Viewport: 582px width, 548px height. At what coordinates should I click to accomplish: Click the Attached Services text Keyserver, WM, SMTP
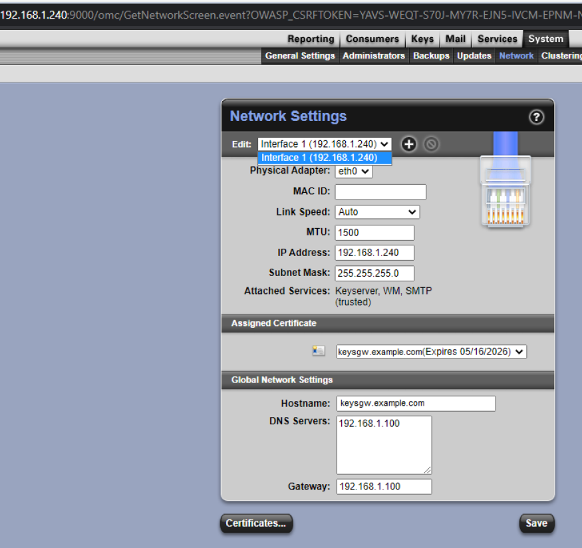pos(383,296)
